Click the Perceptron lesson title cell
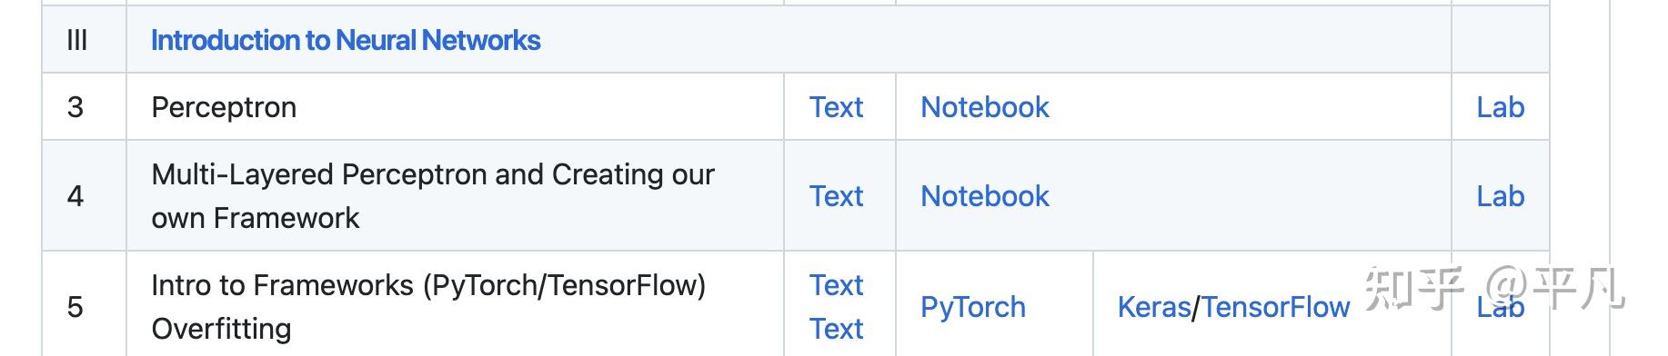1668x356 pixels. tap(455, 107)
